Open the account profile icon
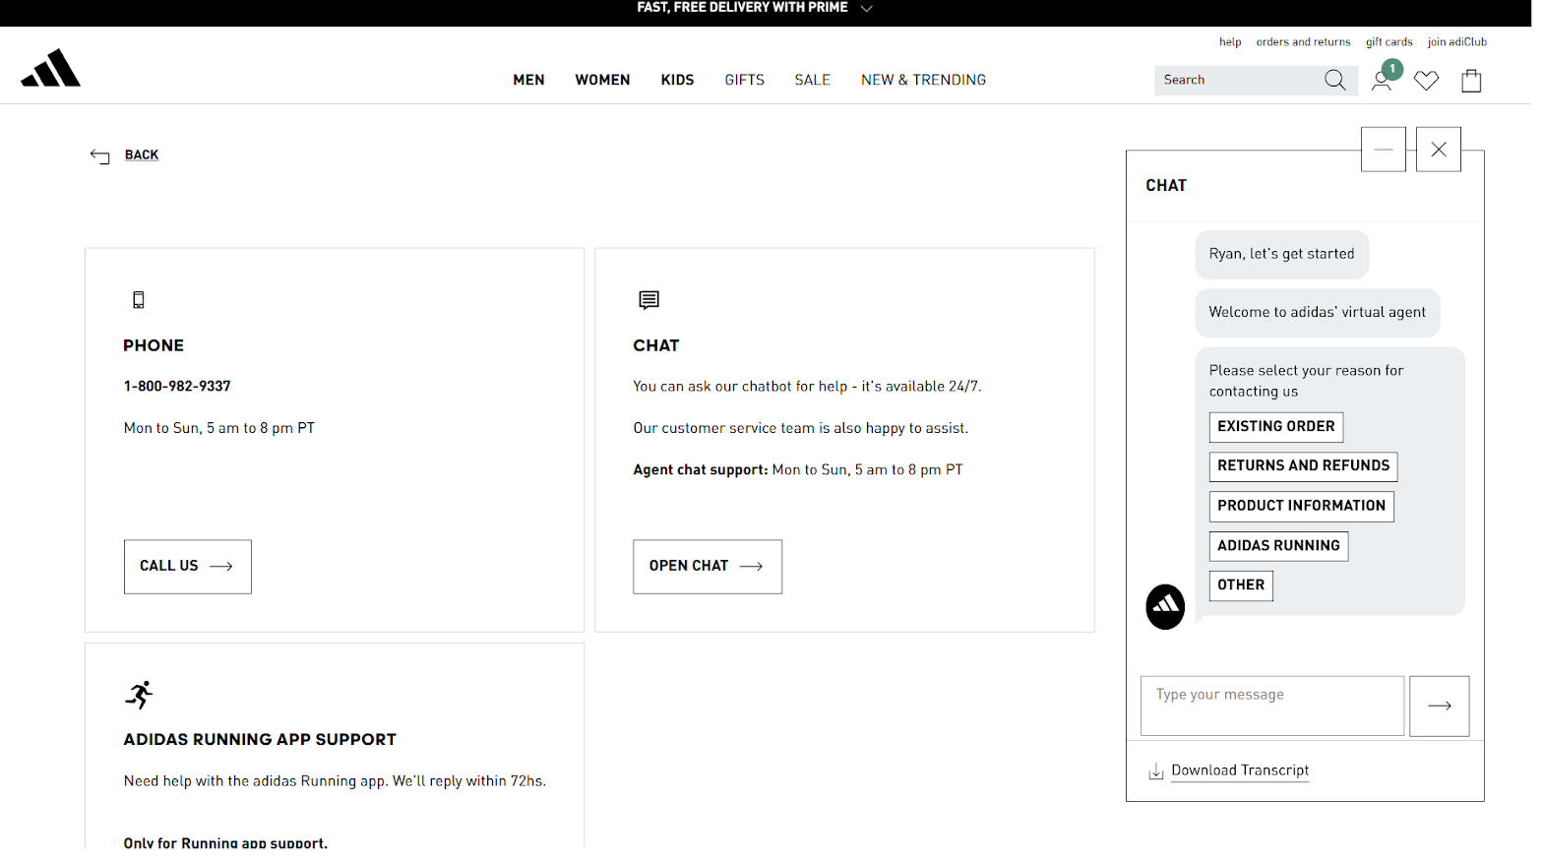Screen dimensions: 1544x861 (x=1381, y=82)
